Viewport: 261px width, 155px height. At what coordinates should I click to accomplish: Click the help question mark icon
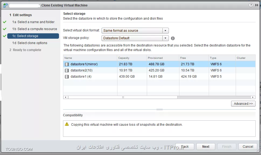(251, 5)
